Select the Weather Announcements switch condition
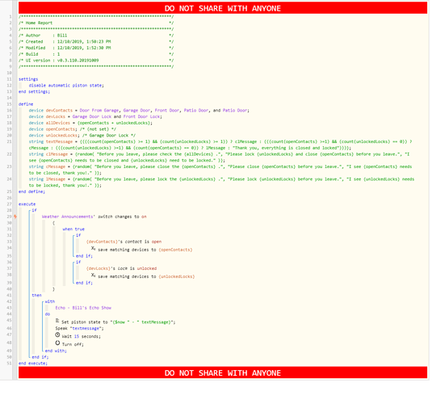The width and height of the screenshot is (432, 404). pos(94,217)
